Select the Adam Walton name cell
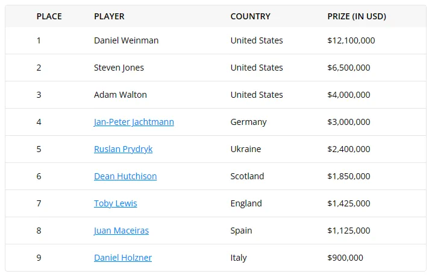 121,95
